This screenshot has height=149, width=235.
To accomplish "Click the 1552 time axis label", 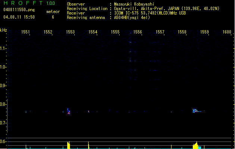I will (x=48, y=32).
